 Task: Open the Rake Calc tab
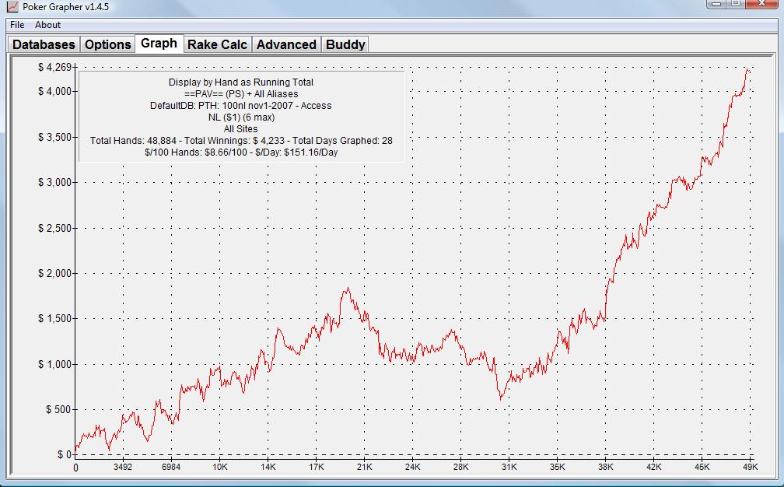[217, 44]
